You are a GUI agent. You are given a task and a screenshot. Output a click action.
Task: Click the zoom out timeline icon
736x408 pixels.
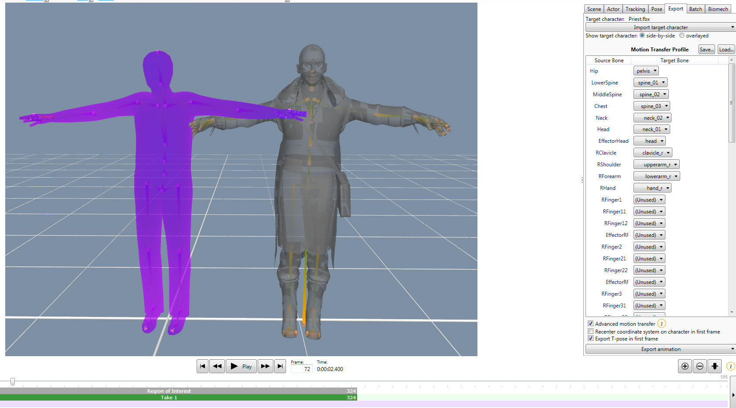pos(700,366)
